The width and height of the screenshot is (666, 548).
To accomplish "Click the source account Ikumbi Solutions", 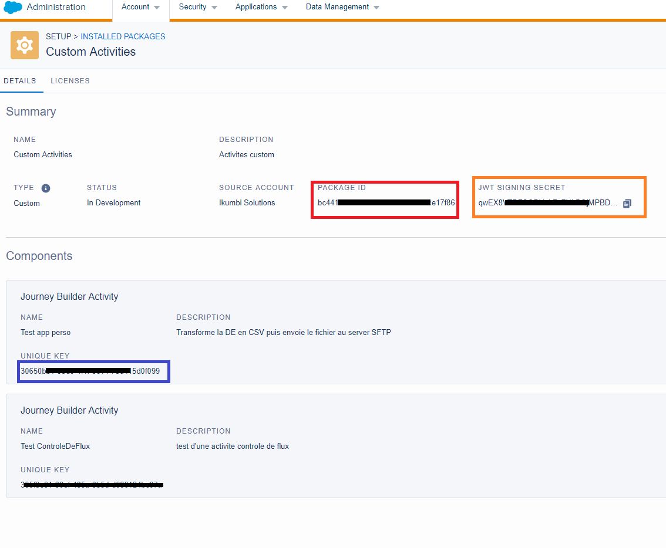I will click(x=247, y=203).
